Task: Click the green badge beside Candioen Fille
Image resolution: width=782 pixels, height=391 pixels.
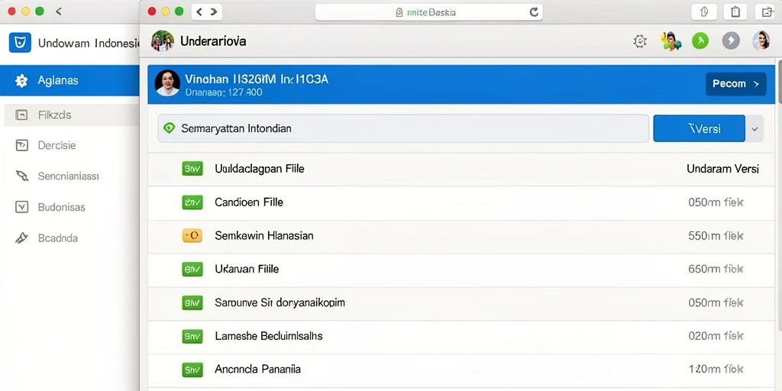Action: click(192, 202)
